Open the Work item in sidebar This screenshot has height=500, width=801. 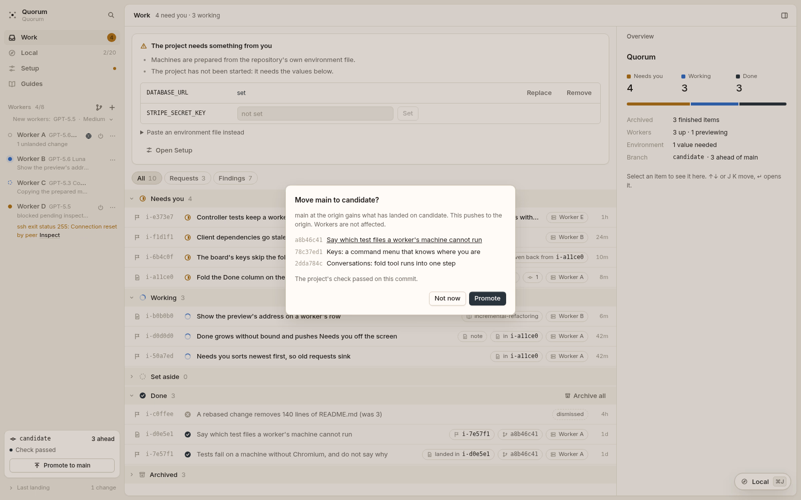(x=62, y=37)
